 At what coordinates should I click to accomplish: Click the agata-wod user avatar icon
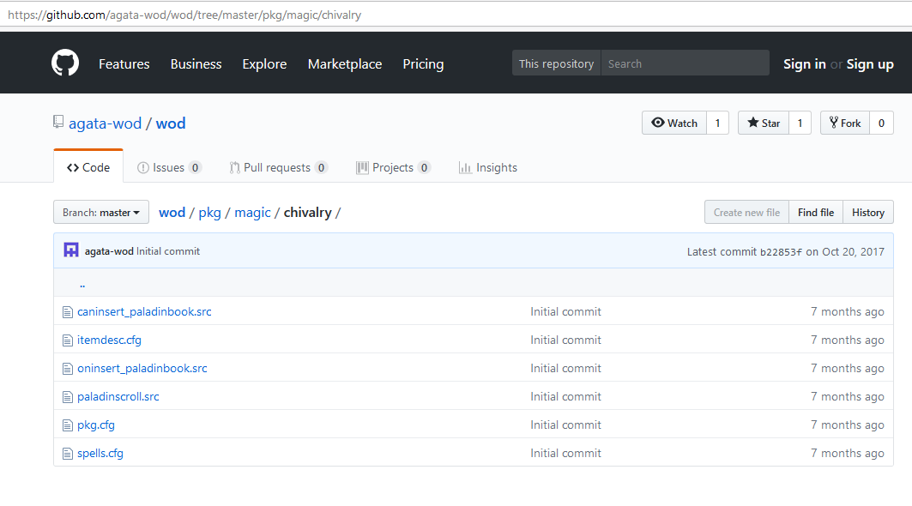coord(71,250)
